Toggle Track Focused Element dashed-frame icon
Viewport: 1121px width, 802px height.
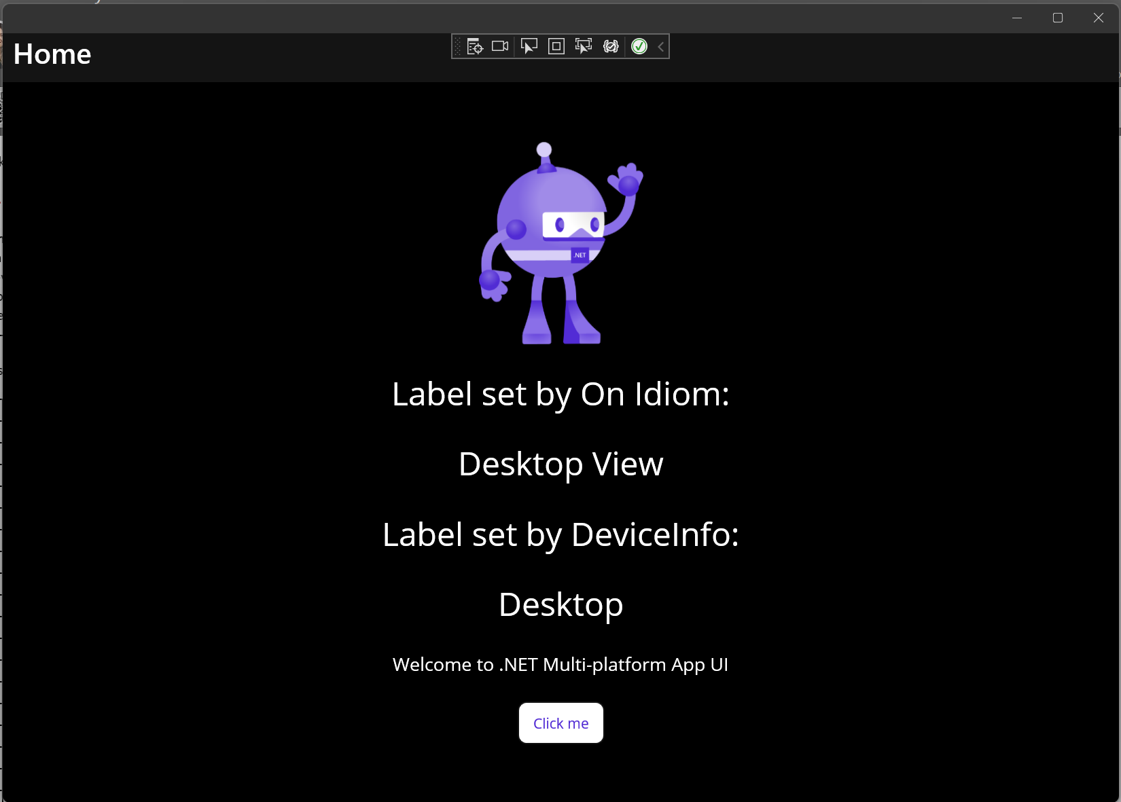click(x=584, y=46)
